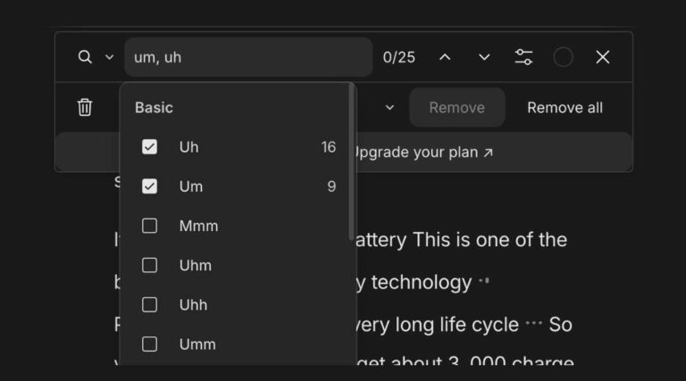
Task: Click the trash delete icon
Action: pos(85,108)
